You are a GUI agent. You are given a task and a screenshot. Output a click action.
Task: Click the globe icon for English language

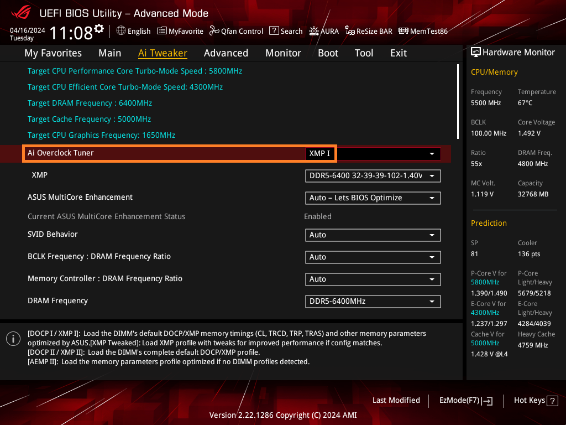[121, 31]
